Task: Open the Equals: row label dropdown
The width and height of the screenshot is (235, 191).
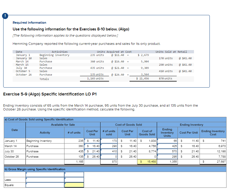Action: pos(45,185)
